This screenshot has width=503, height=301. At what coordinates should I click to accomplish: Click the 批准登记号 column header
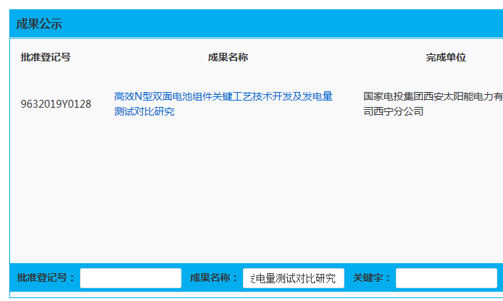46,58
